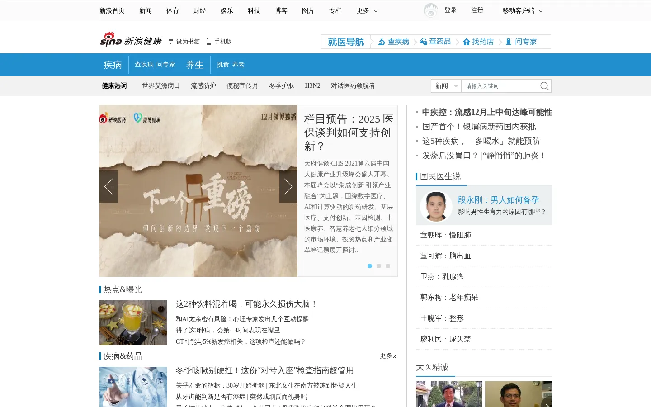Expand the 更多 menu in top navigation
The width and height of the screenshot is (651, 407).
coord(367,10)
